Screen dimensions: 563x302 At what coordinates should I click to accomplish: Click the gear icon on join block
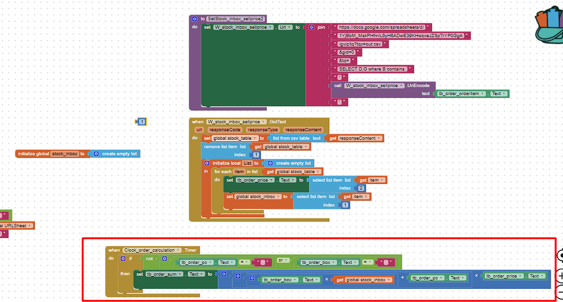pos(311,27)
